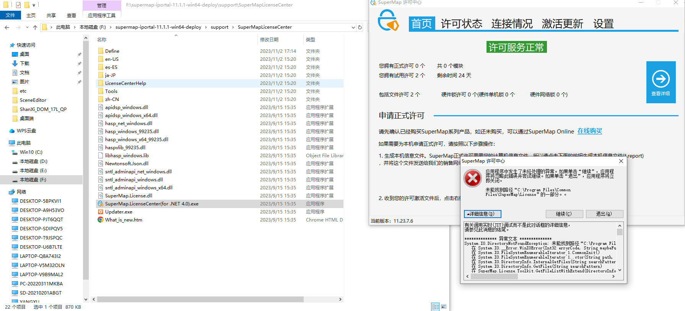Viewport: 685px width, 311px height.
Task: Click the Tools folder icon
Action: (101, 91)
